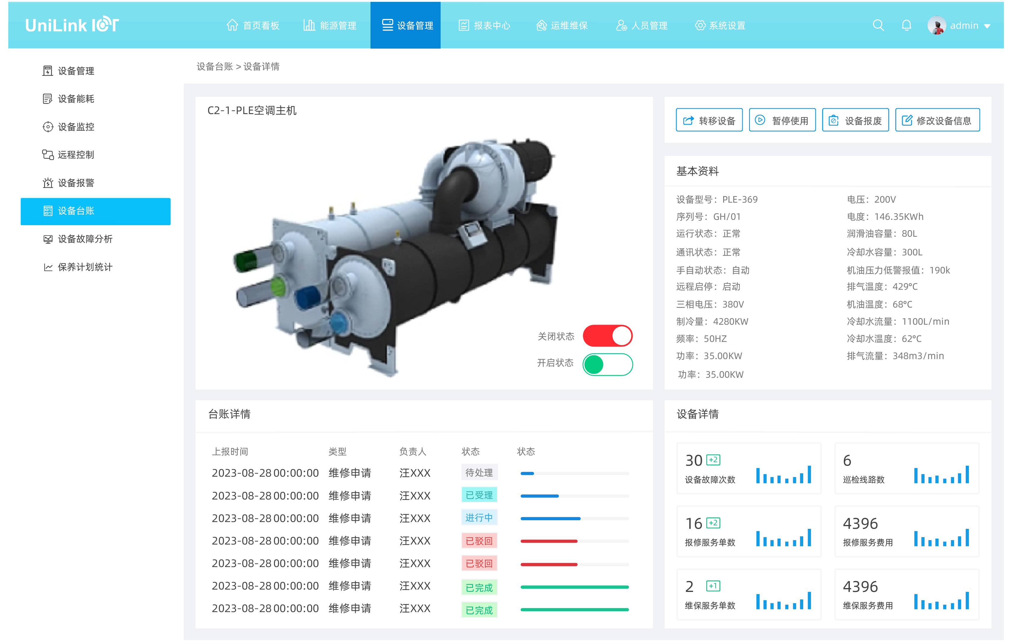
Task: Click the 转移设备 button
Action: [x=709, y=120]
